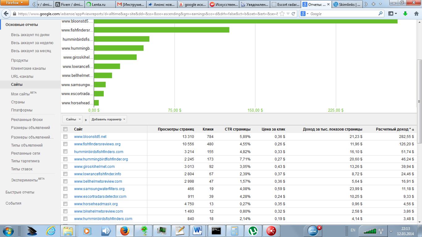This screenshot has height=237, width=422.
Task: Check the www.lowrancefishfinder.info row checkbox
Action: click(65, 174)
